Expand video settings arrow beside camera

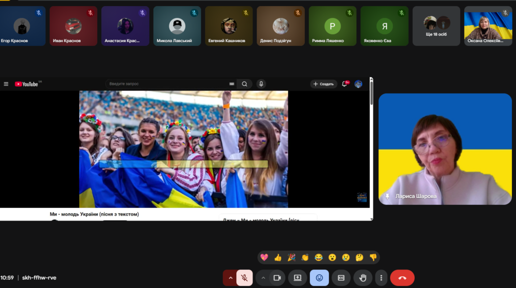(x=263, y=277)
